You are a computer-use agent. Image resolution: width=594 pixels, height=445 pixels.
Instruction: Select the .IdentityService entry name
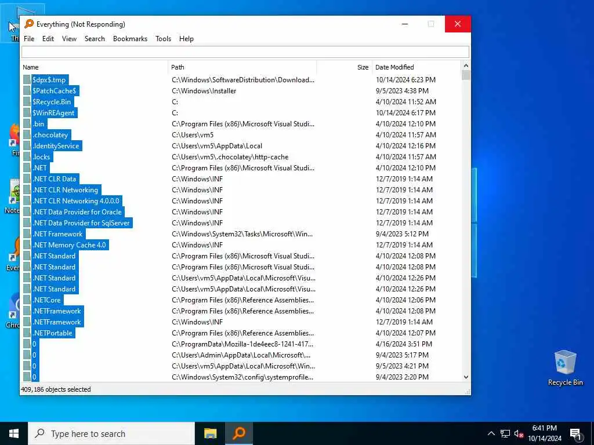coord(56,145)
